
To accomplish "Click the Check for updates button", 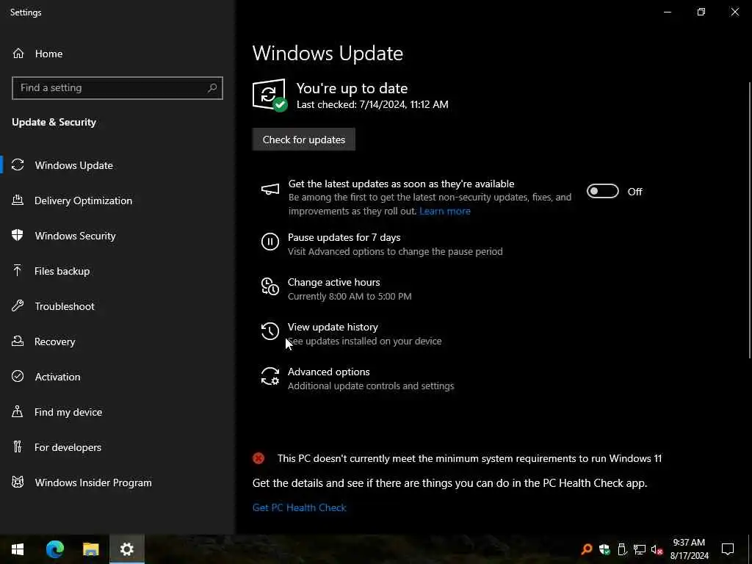I will pos(303,140).
